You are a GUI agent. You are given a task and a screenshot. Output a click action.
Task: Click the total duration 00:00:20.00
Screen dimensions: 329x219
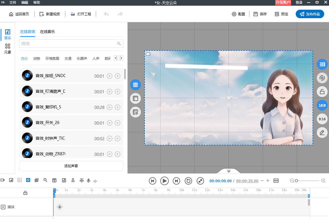click(x=247, y=181)
